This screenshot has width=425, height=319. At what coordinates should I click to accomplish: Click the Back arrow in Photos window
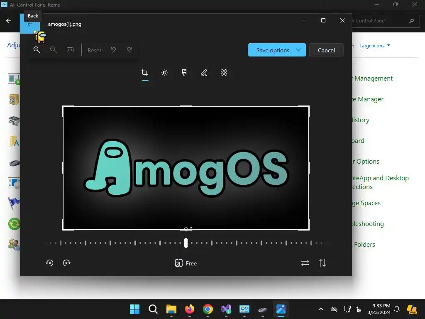30,24
